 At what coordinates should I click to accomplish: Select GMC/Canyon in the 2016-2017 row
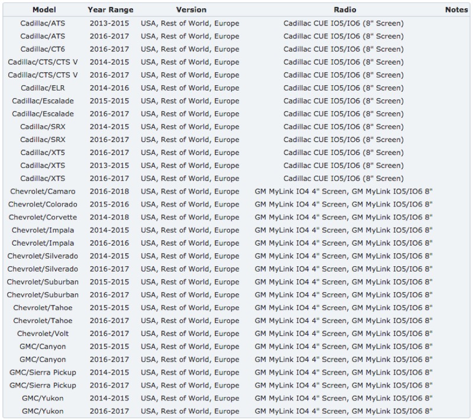(x=43, y=360)
